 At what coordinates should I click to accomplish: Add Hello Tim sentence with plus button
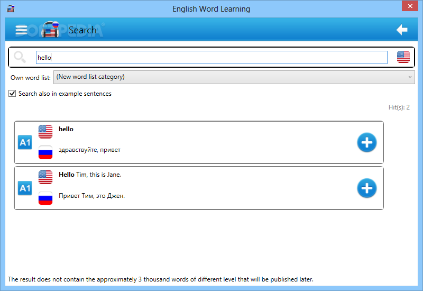[366, 188]
